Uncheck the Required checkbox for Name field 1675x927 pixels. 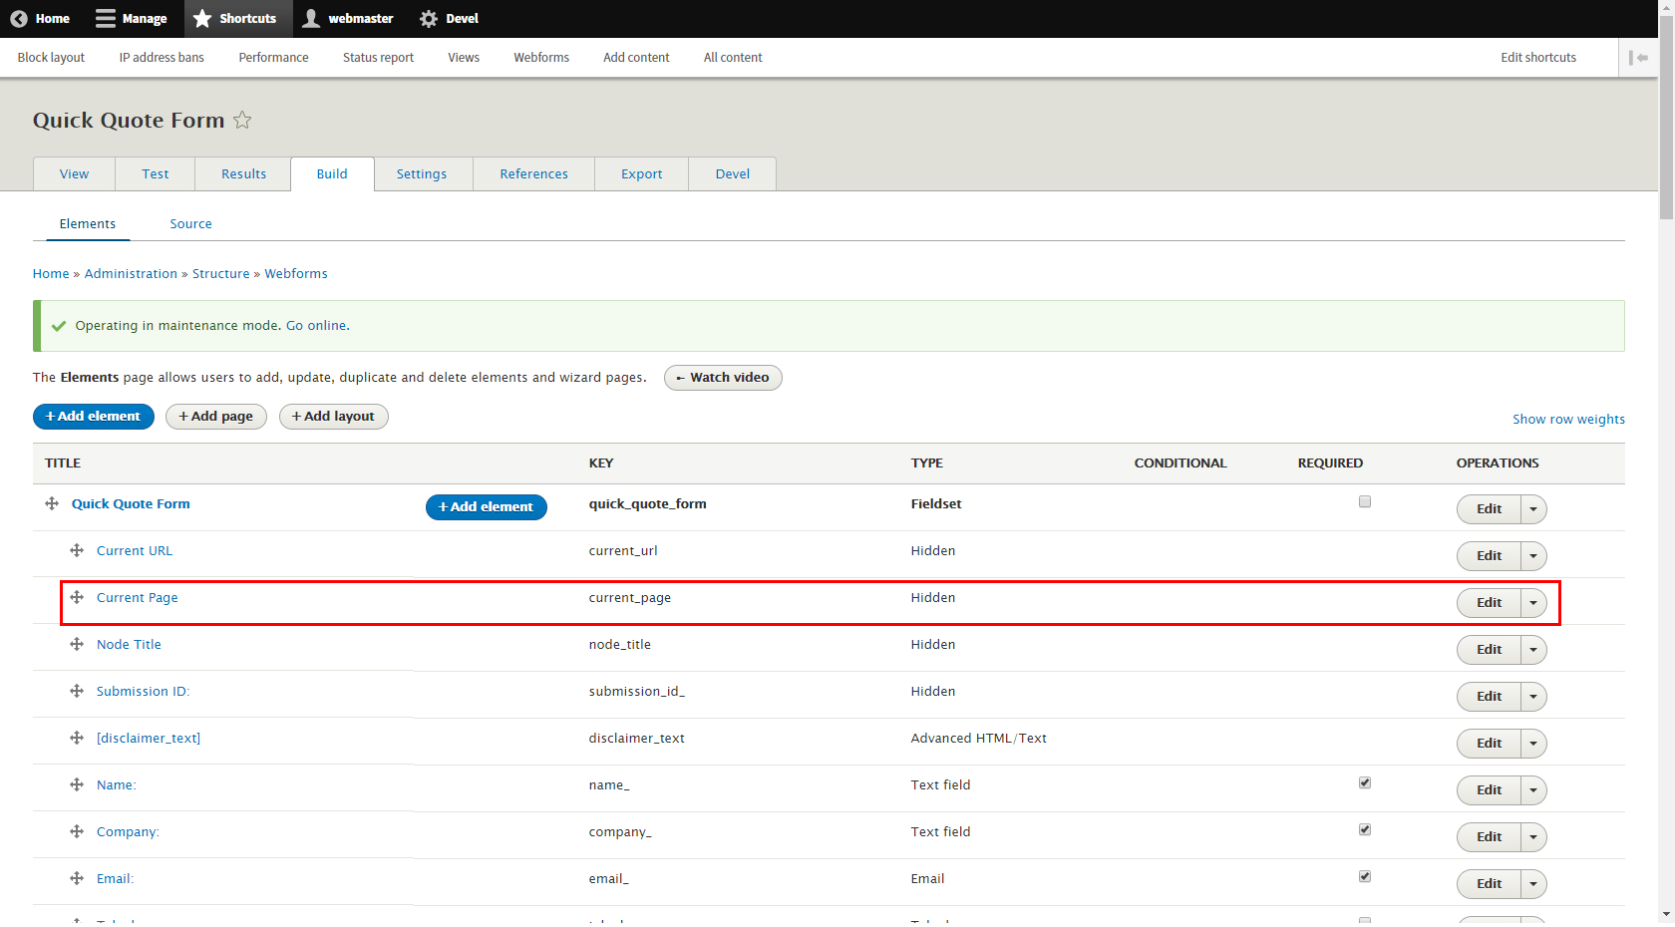[x=1364, y=782]
